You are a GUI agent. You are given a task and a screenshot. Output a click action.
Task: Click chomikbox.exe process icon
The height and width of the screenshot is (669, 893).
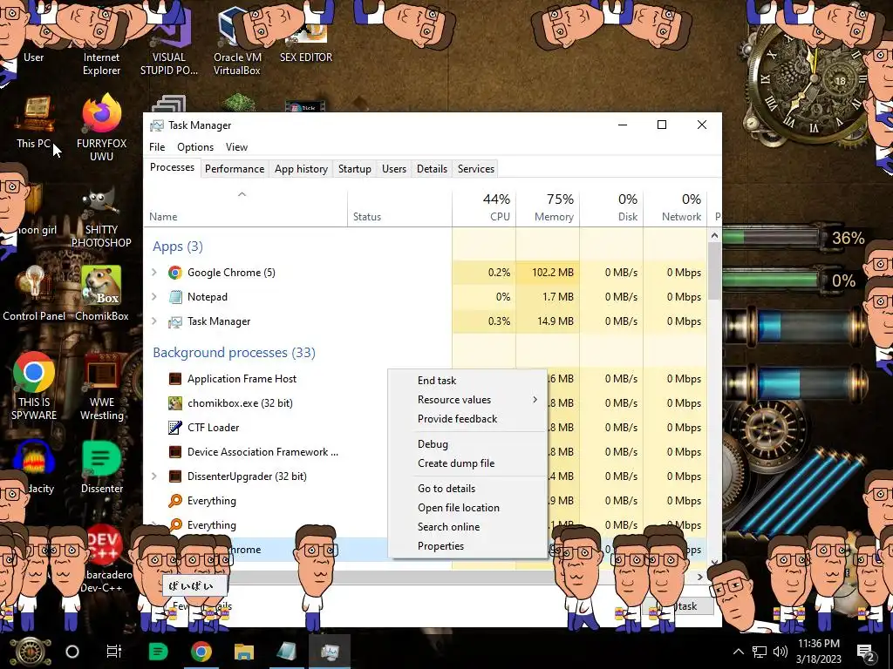(174, 403)
